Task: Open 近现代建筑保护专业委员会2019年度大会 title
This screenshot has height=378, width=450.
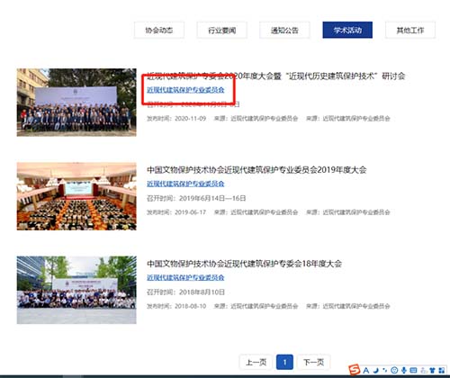Action: [256, 170]
